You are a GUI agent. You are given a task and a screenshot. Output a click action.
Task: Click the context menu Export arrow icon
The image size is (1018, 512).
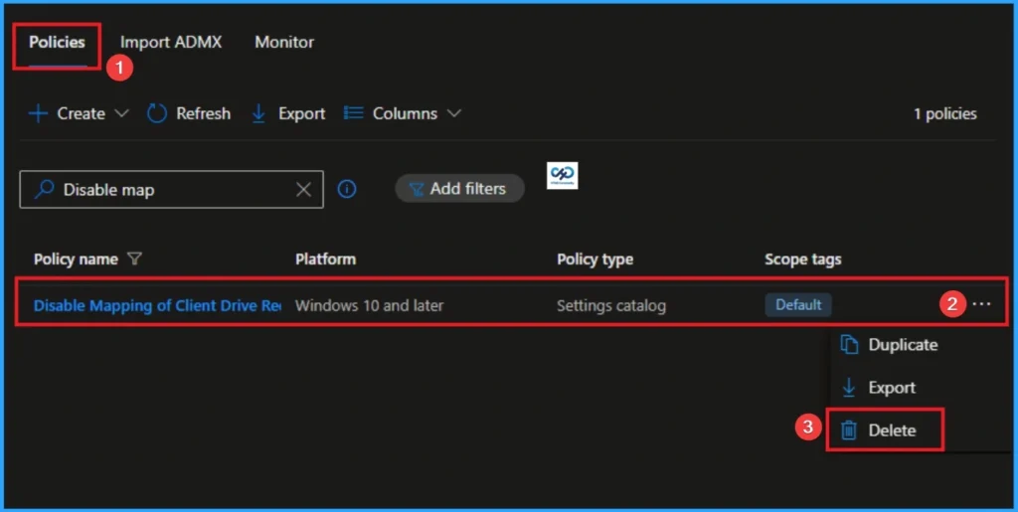click(x=849, y=388)
